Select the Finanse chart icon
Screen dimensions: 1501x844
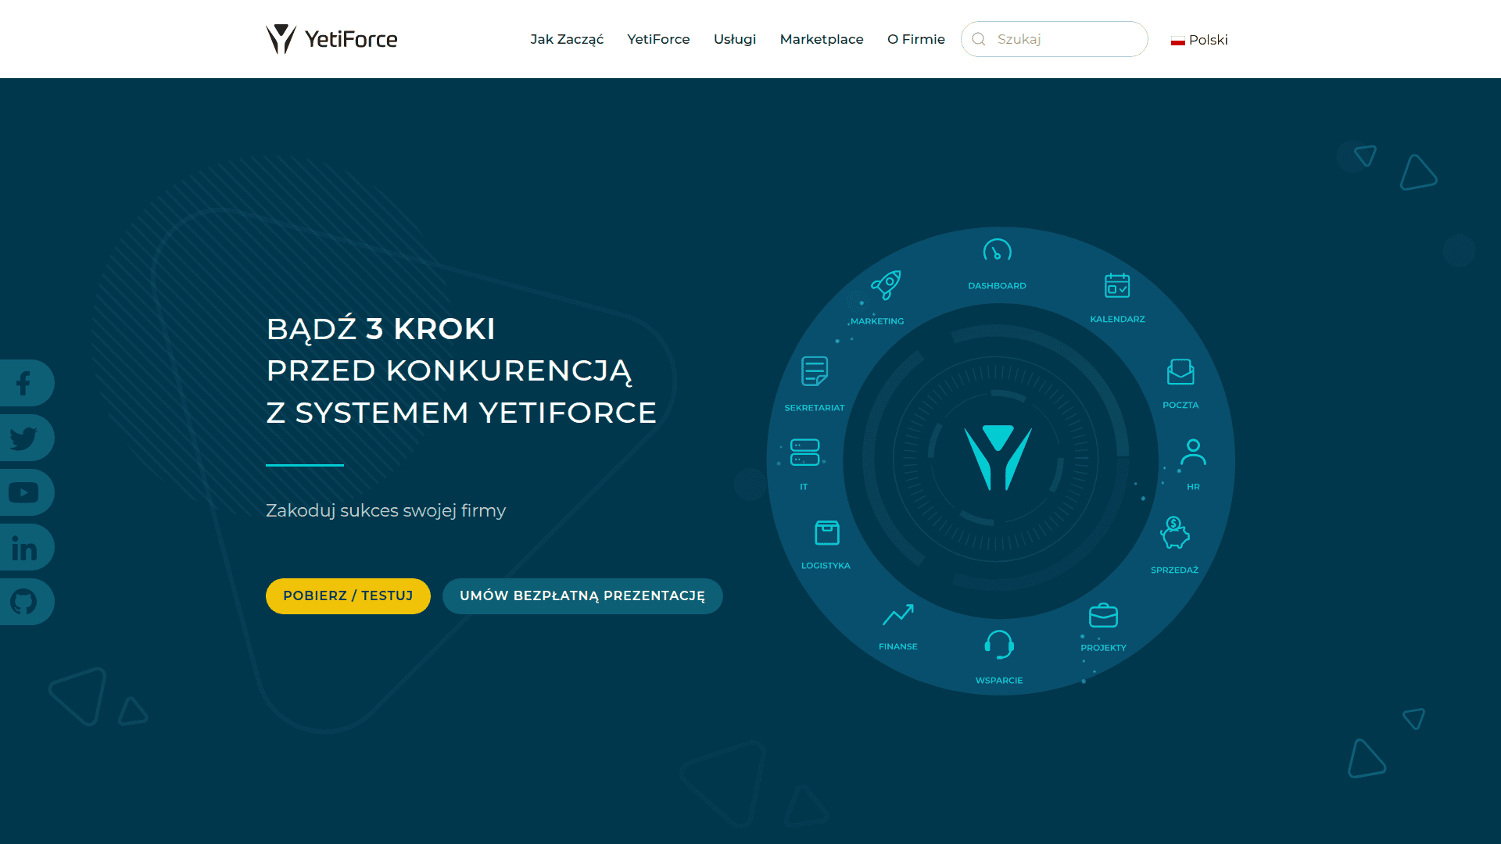tap(898, 615)
